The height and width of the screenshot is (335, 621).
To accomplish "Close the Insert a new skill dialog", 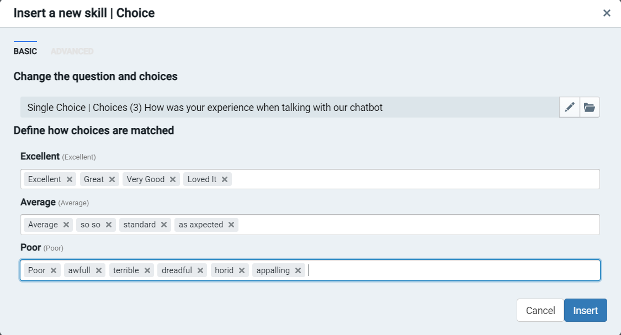I will point(607,13).
